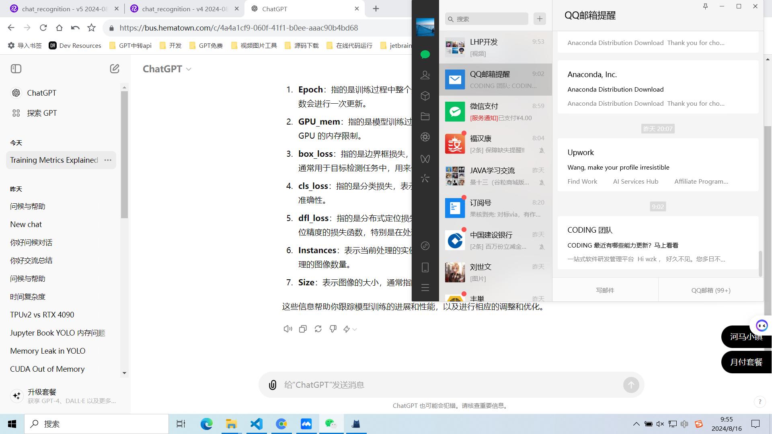Open WeChat phone icon

tap(425, 267)
